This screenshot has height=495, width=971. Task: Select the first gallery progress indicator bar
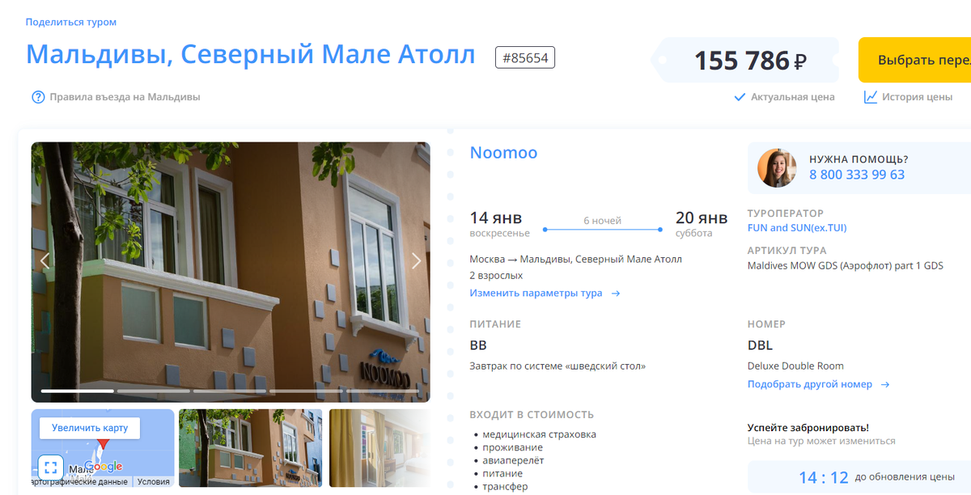pyautogui.click(x=78, y=391)
